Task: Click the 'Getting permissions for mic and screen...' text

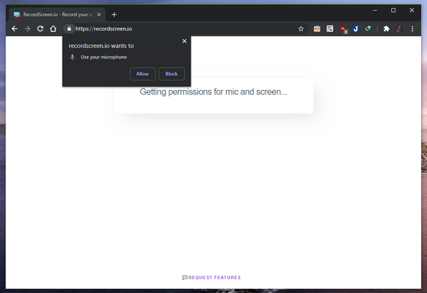Action: pos(213,92)
